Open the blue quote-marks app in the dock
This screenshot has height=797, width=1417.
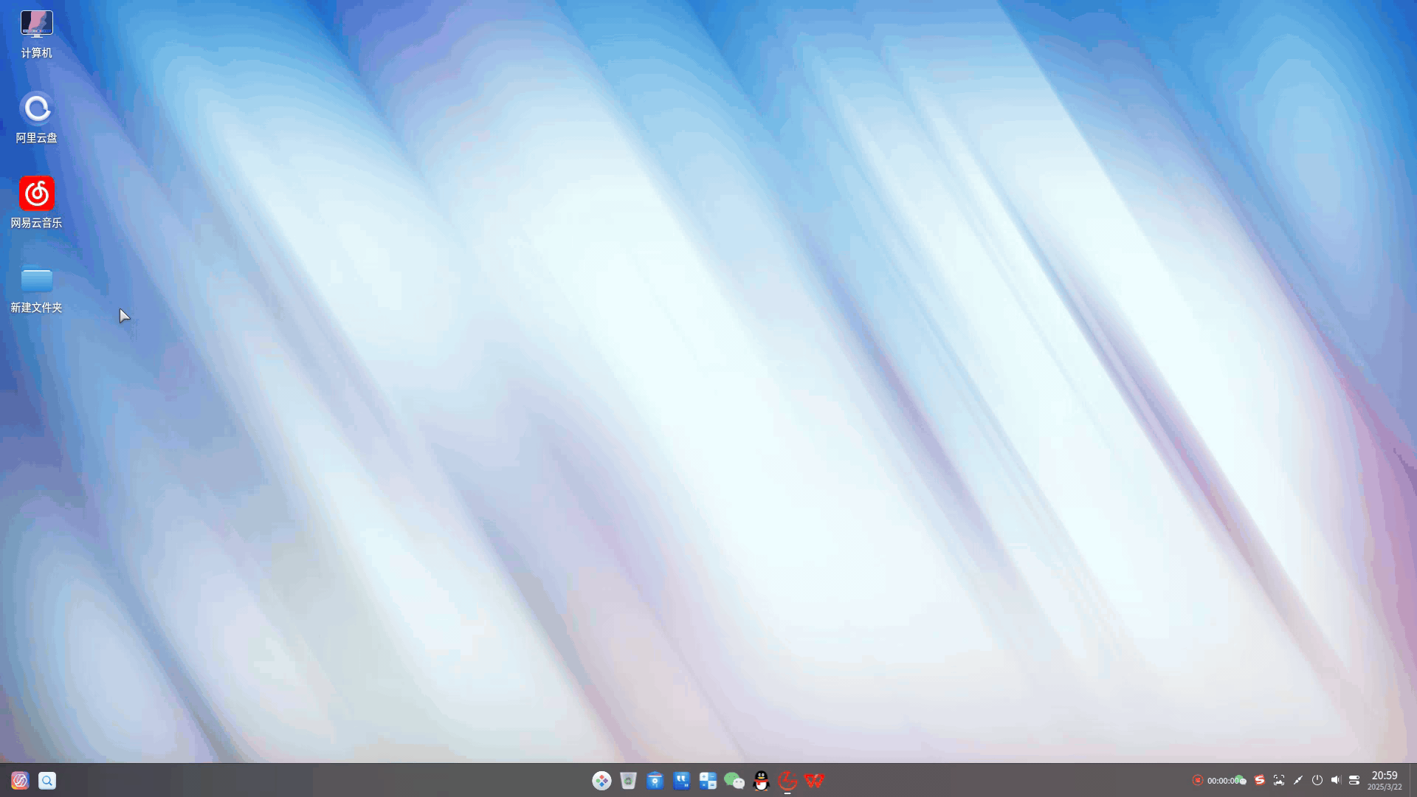tap(681, 780)
